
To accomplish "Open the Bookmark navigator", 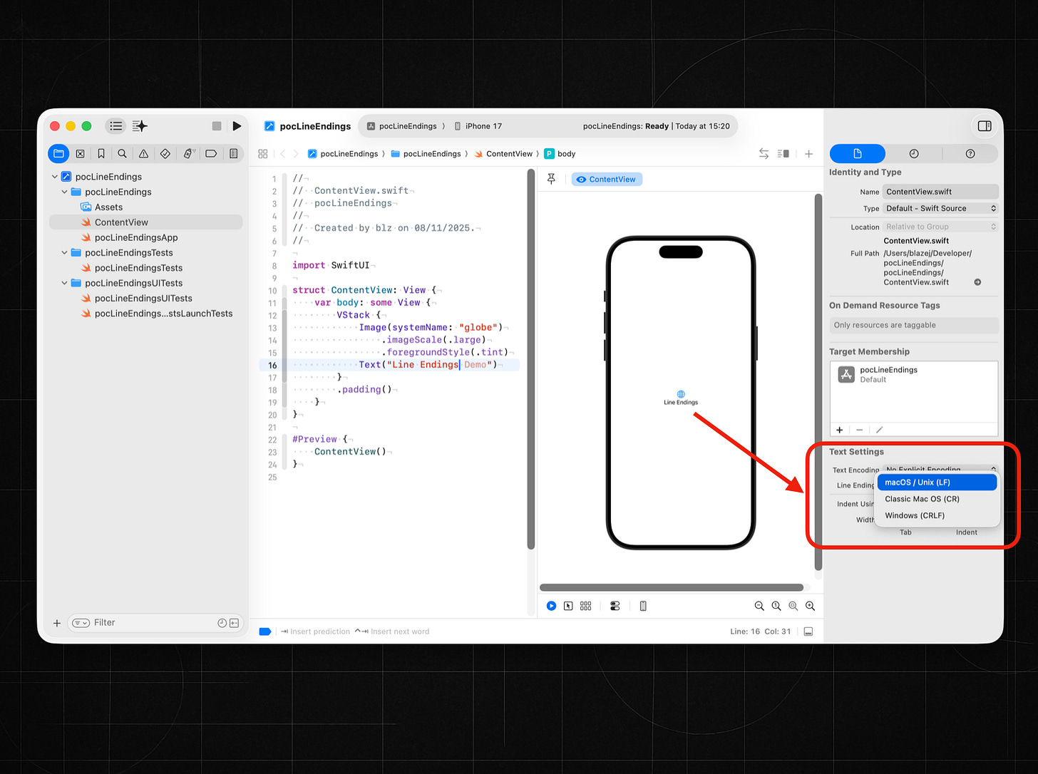I will (101, 153).
